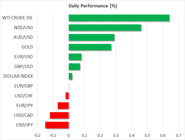
Task: Click the WTI CRUDE OIL axis label
Action: point(18,18)
